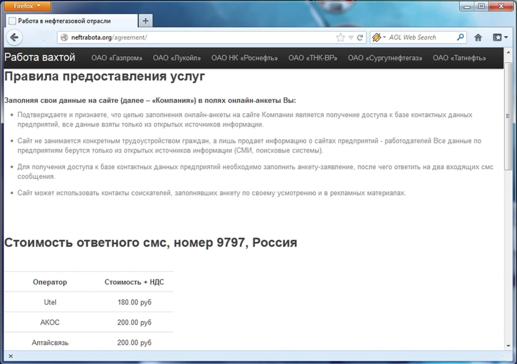Click the page scrollbar down arrow
Screen dimensions: 517x364
tap(508, 346)
